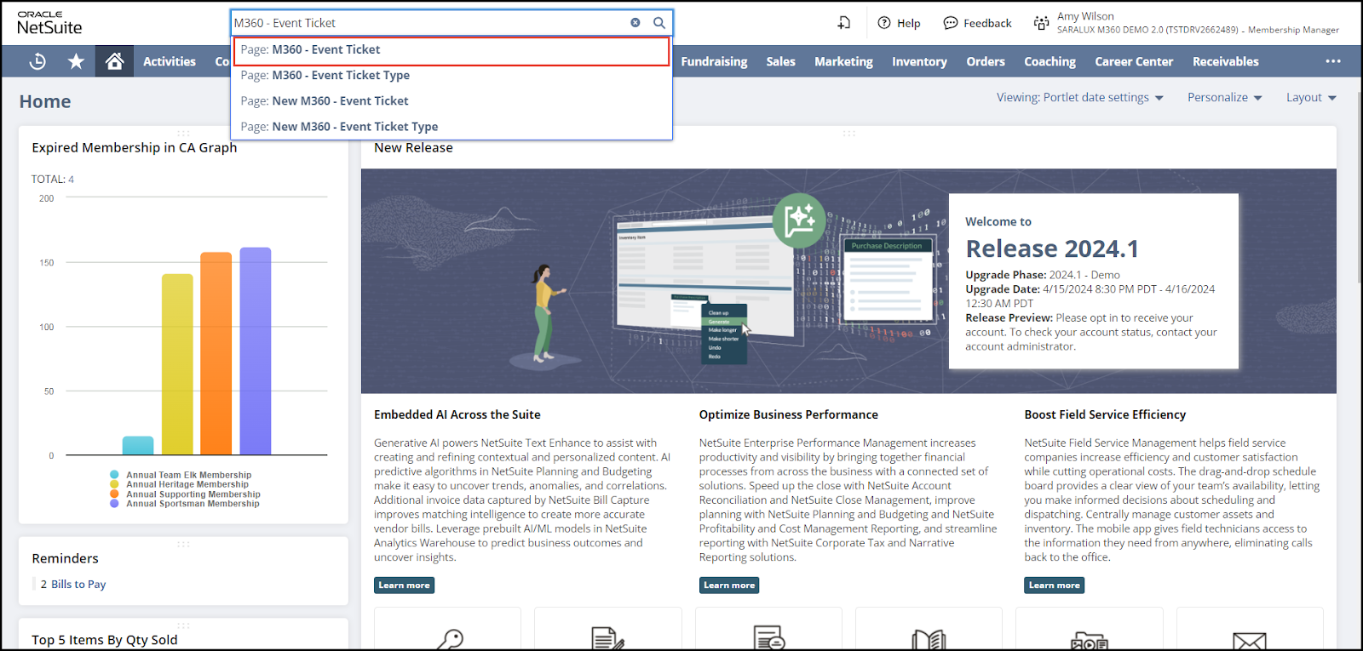Screen dimensions: 1363x651
Task: Click the Feedback speech bubble
Action: (x=977, y=23)
